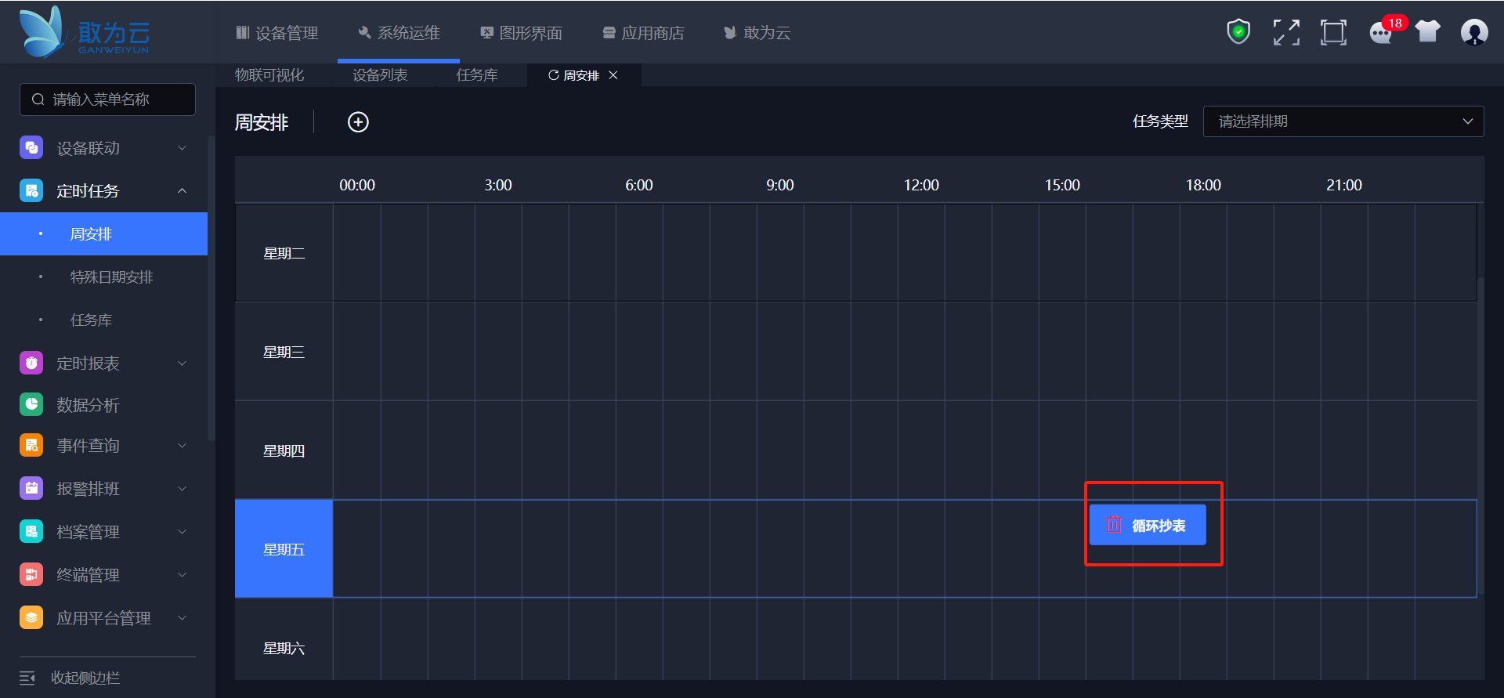Click the 设备联动 sidebar icon
1504x698 pixels.
click(31, 147)
